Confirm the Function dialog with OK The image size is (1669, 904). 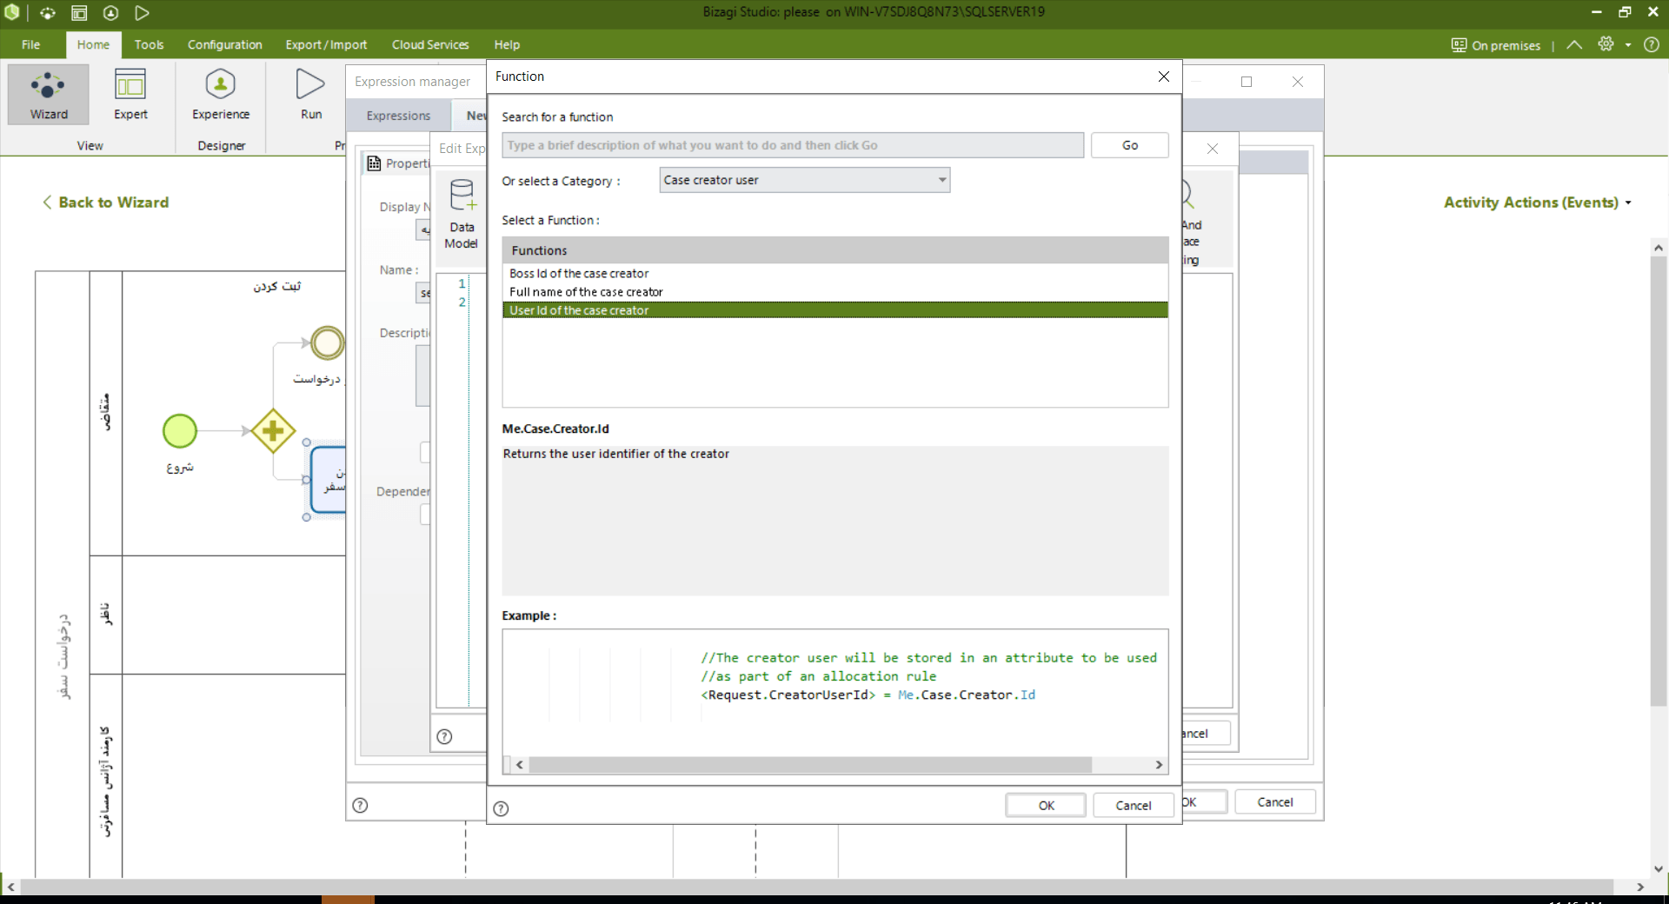1046,806
